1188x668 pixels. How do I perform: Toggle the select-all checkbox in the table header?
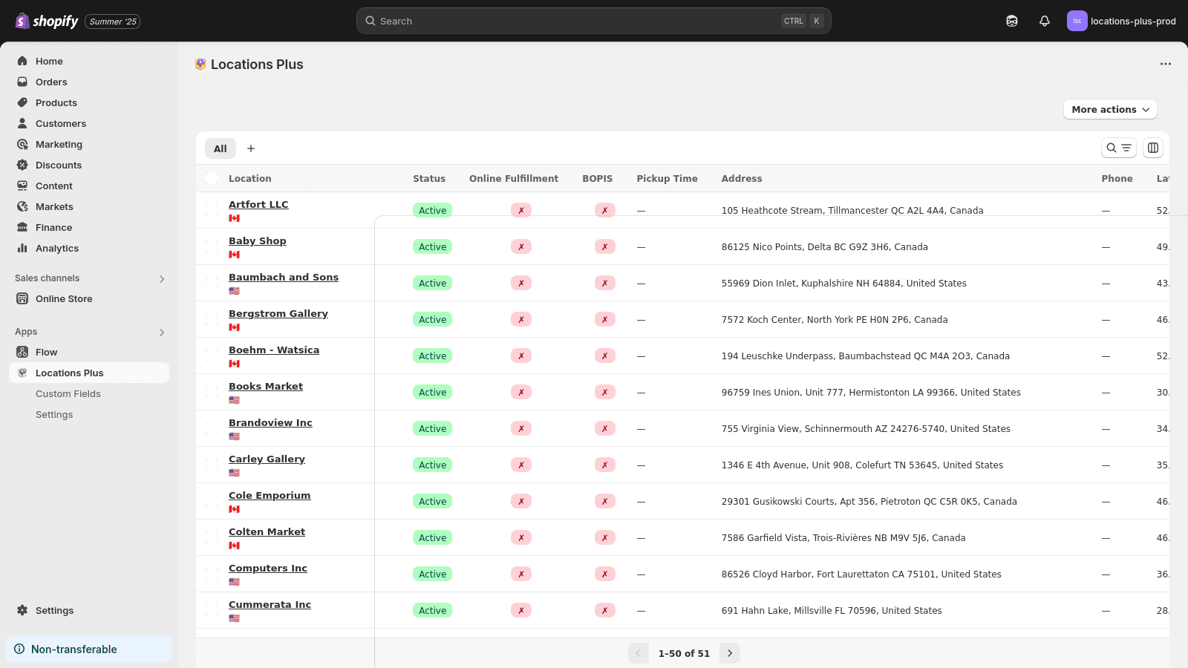[211, 178]
